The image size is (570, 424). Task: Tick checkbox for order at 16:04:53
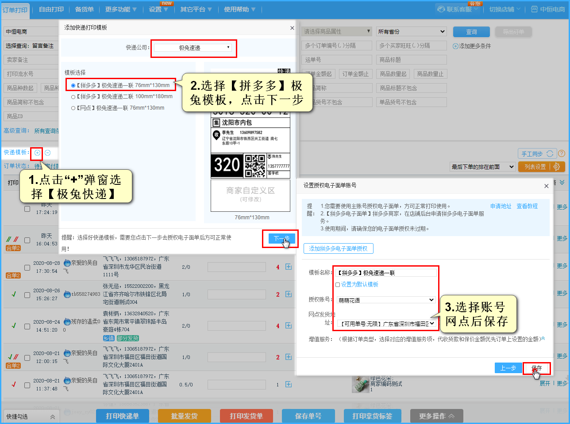click(27, 240)
